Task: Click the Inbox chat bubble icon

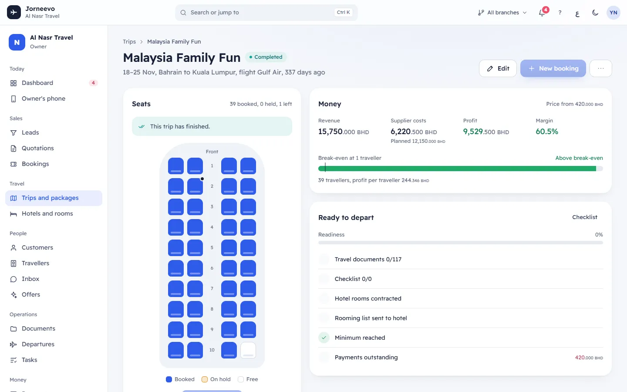Action: (13, 279)
